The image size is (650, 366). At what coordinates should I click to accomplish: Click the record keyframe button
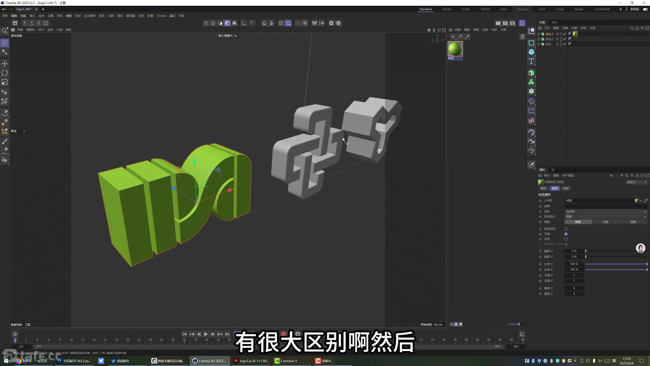tap(284, 334)
